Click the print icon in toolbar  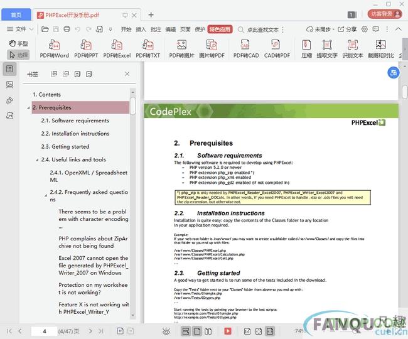click(x=67, y=29)
